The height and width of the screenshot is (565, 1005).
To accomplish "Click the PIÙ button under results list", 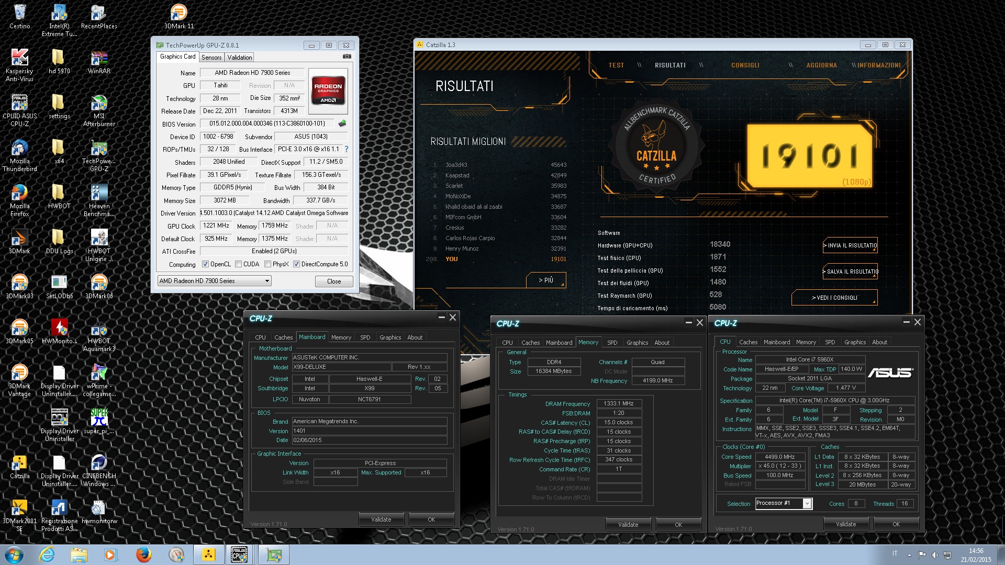I will 546,280.
